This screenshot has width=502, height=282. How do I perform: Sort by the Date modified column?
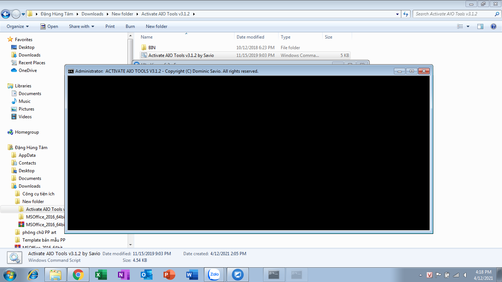coord(250,37)
